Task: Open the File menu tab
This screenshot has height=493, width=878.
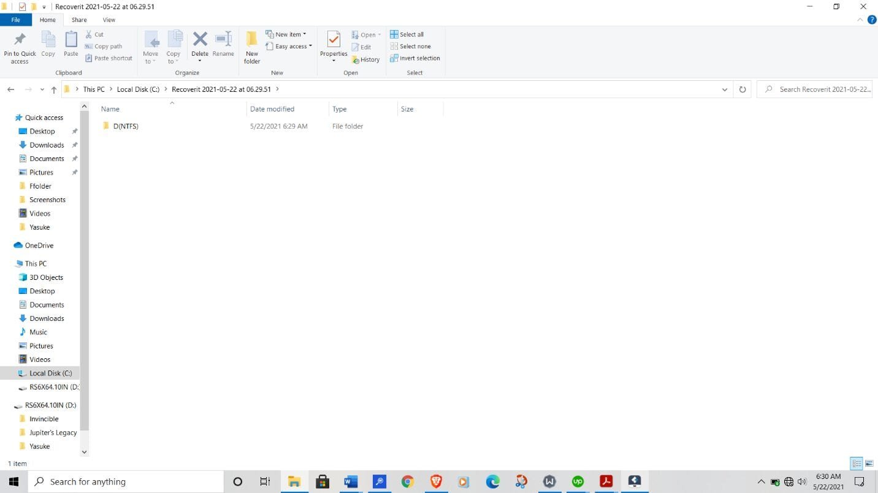Action: pyautogui.click(x=15, y=20)
